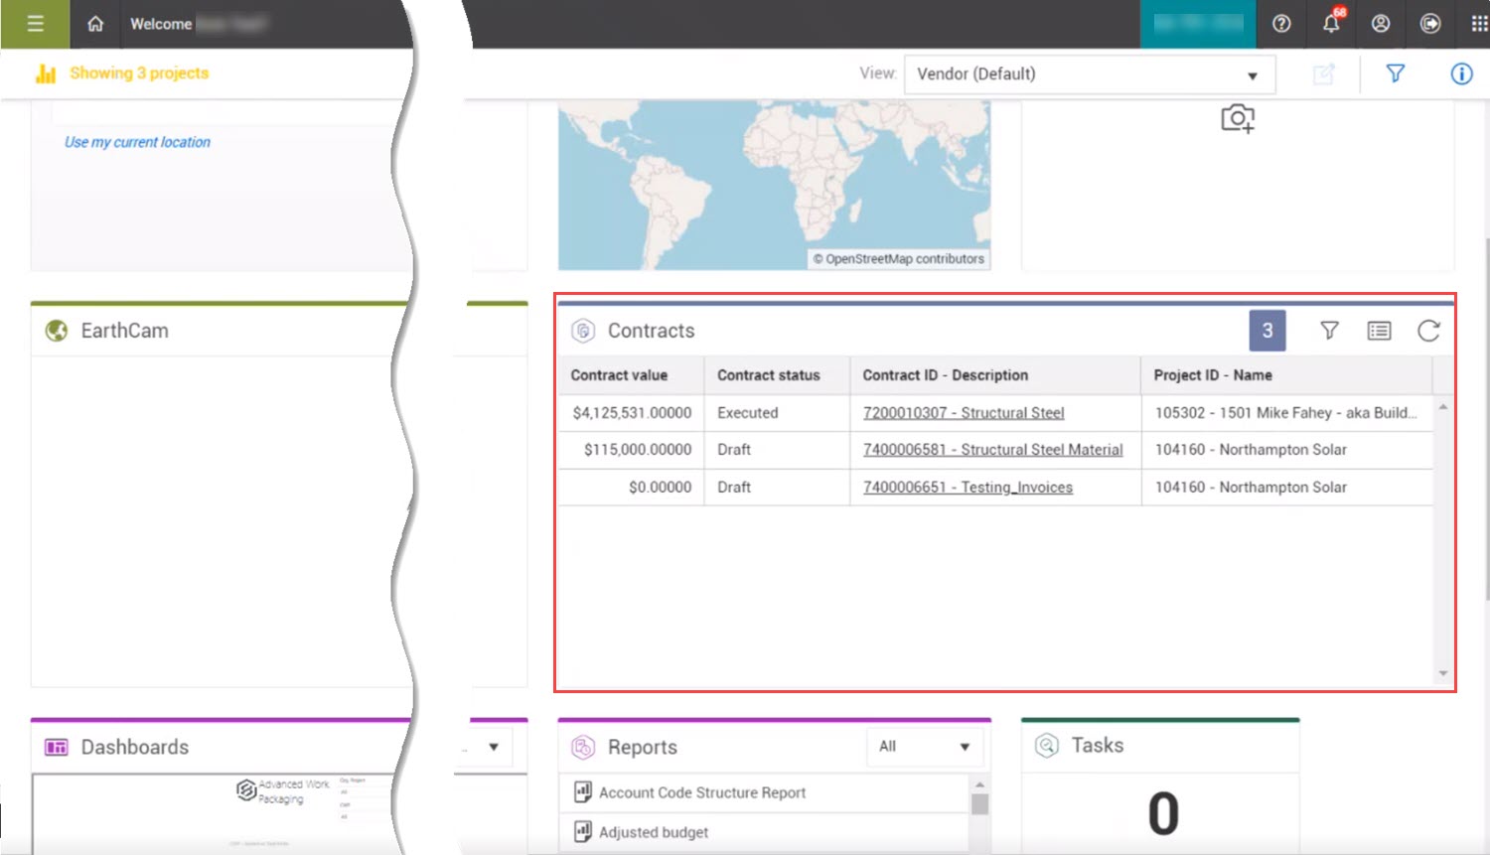1490x855 pixels.
Task: Open the user profile icon
Action: 1381,24
